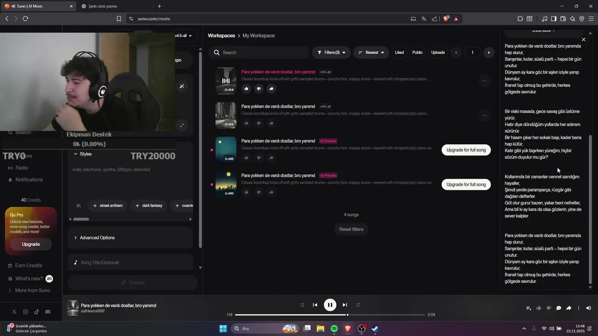Click Upgrade for full song on third track
This screenshot has width=598, height=336.
[466, 150]
